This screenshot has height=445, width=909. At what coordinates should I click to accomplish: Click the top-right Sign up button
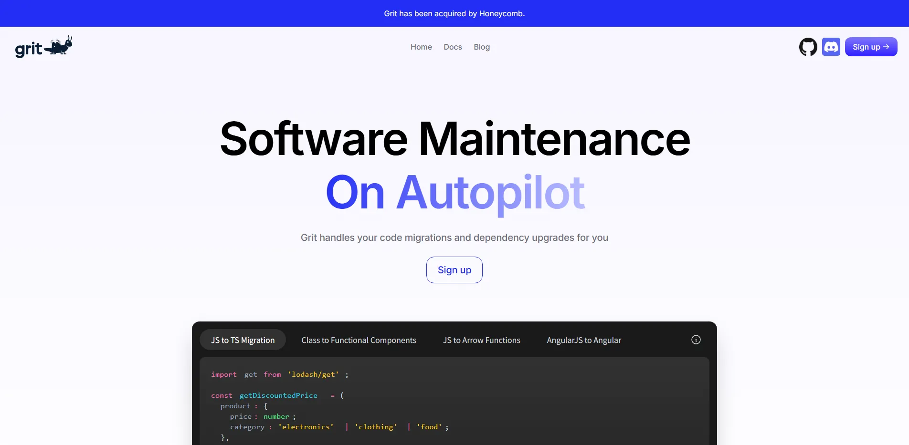[x=871, y=47]
